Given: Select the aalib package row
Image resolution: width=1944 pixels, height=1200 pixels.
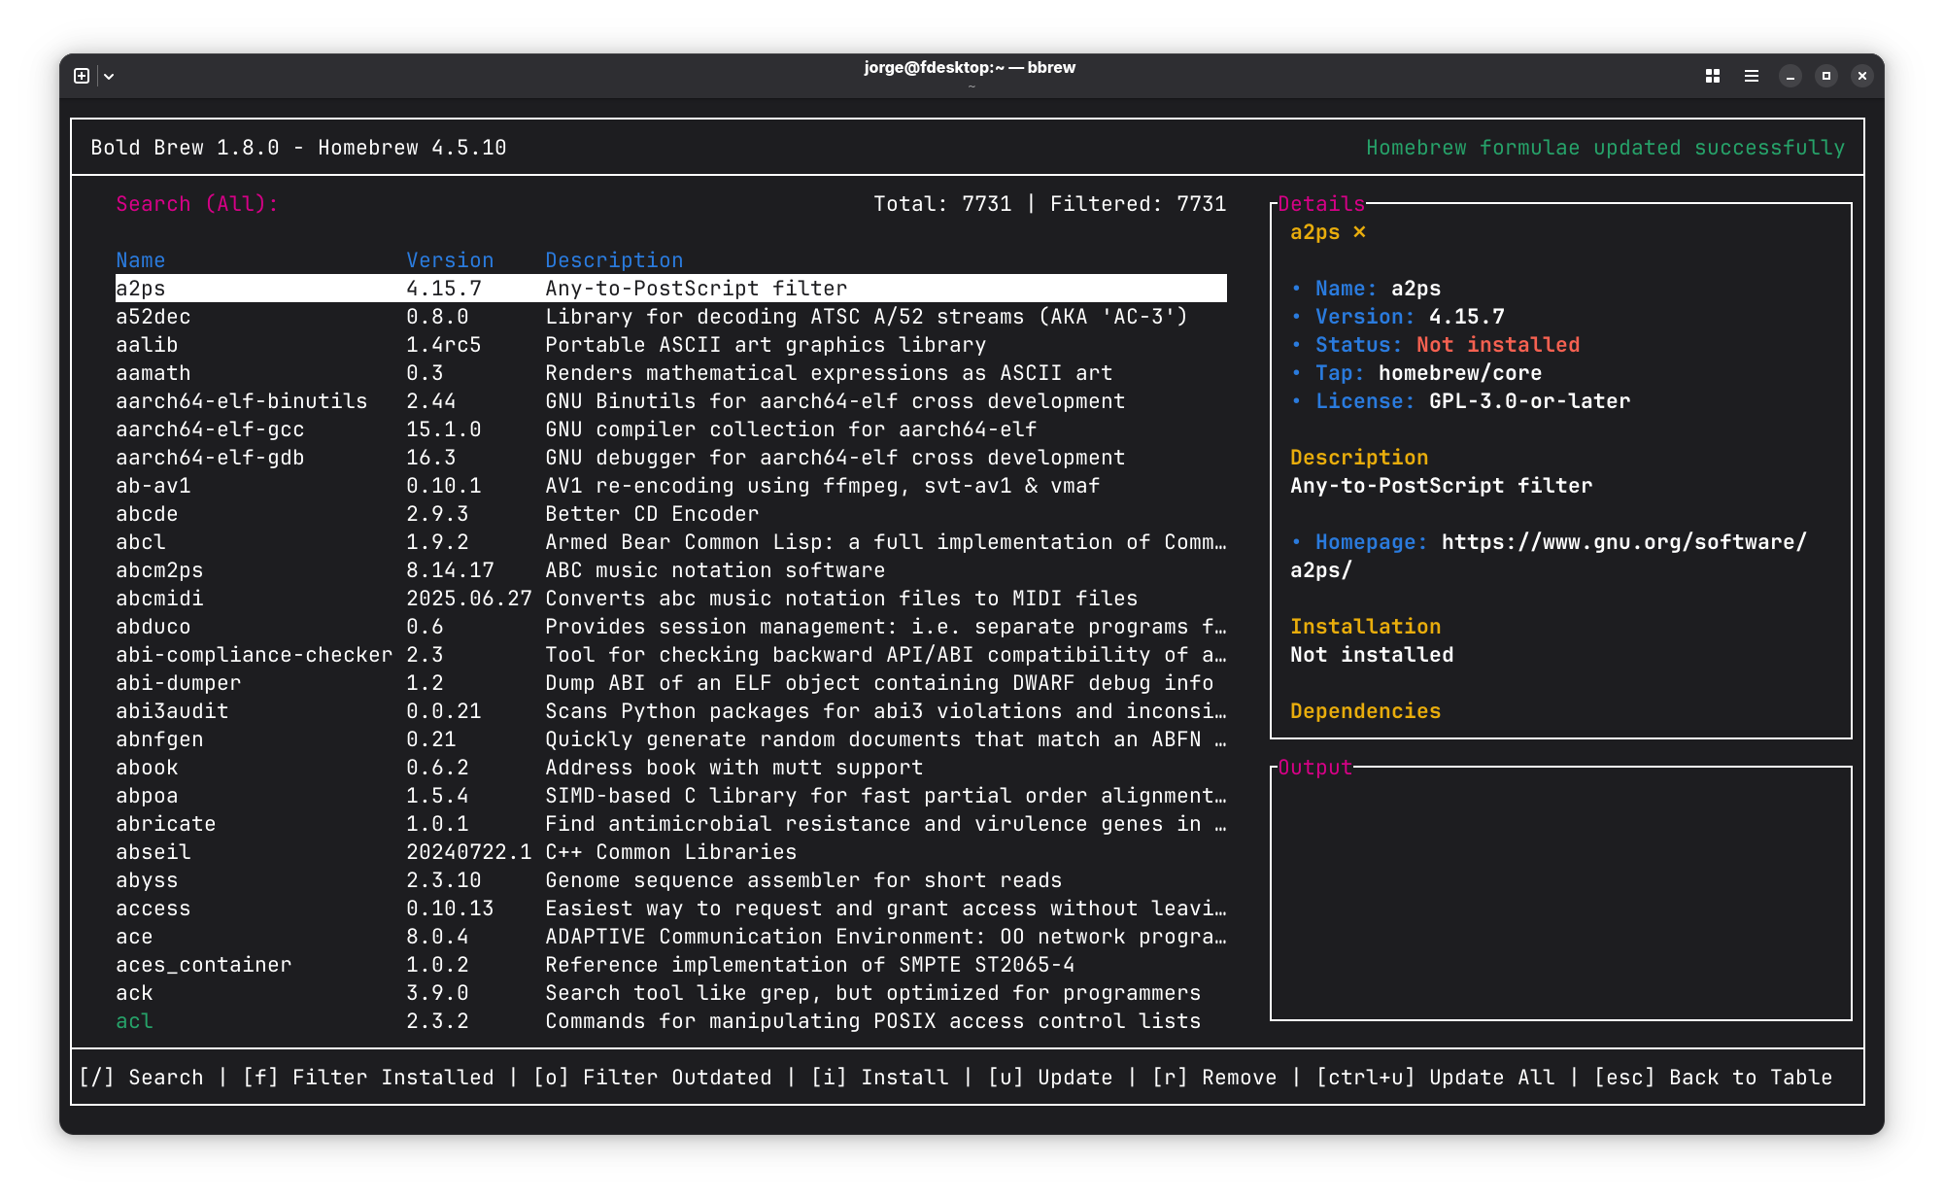Looking at the screenshot, I should click(x=671, y=345).
